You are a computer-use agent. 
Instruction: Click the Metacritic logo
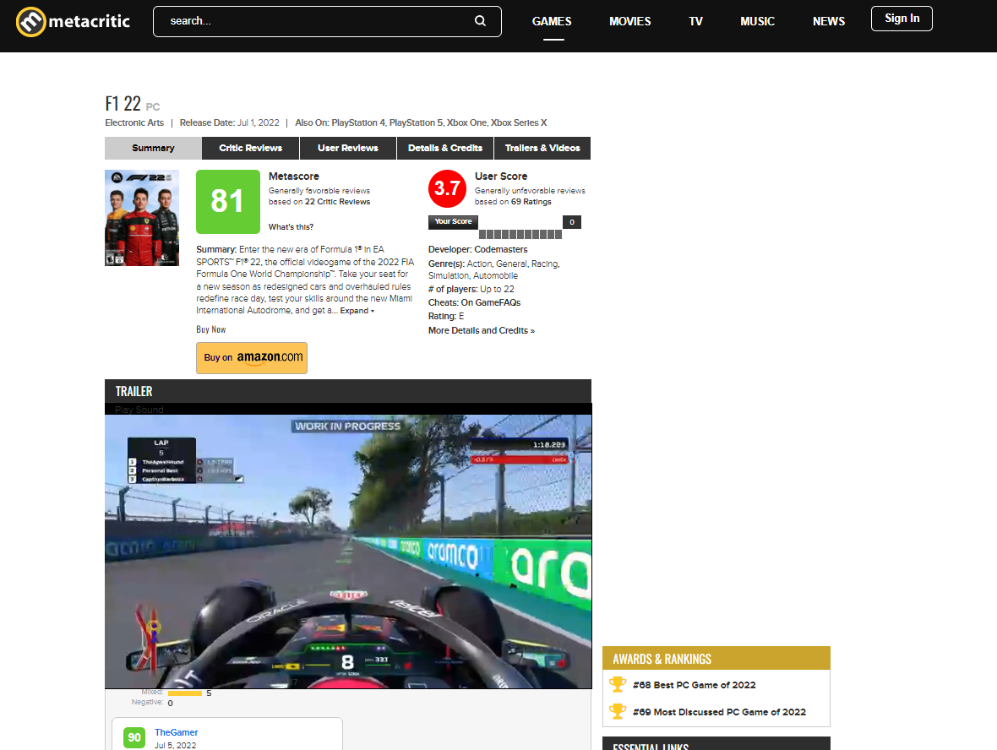(x=73, y=22)
